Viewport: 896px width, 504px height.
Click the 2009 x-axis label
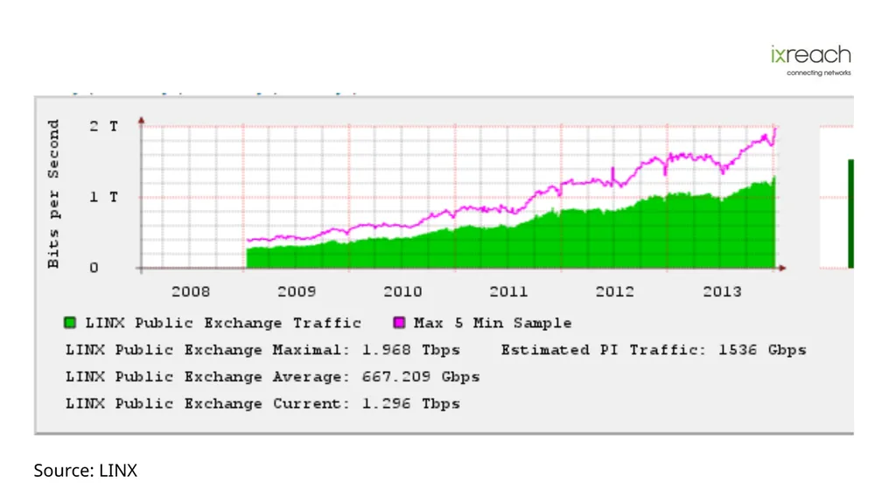pyautogui.click(x=297, y=291)
